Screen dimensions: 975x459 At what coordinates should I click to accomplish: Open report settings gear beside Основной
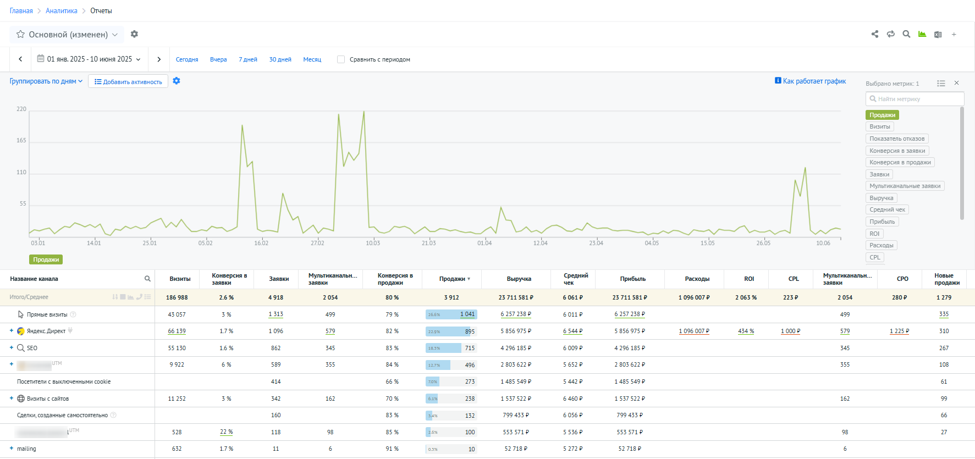pyautogui.click(x=134, y=34)
